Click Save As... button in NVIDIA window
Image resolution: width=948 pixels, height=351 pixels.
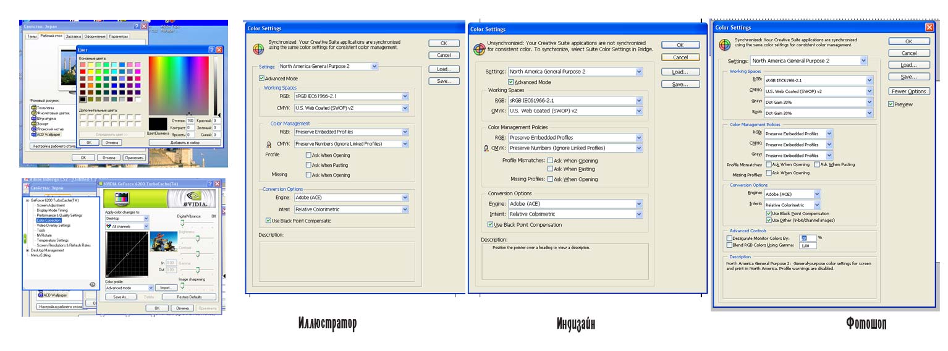pos(121,297)
